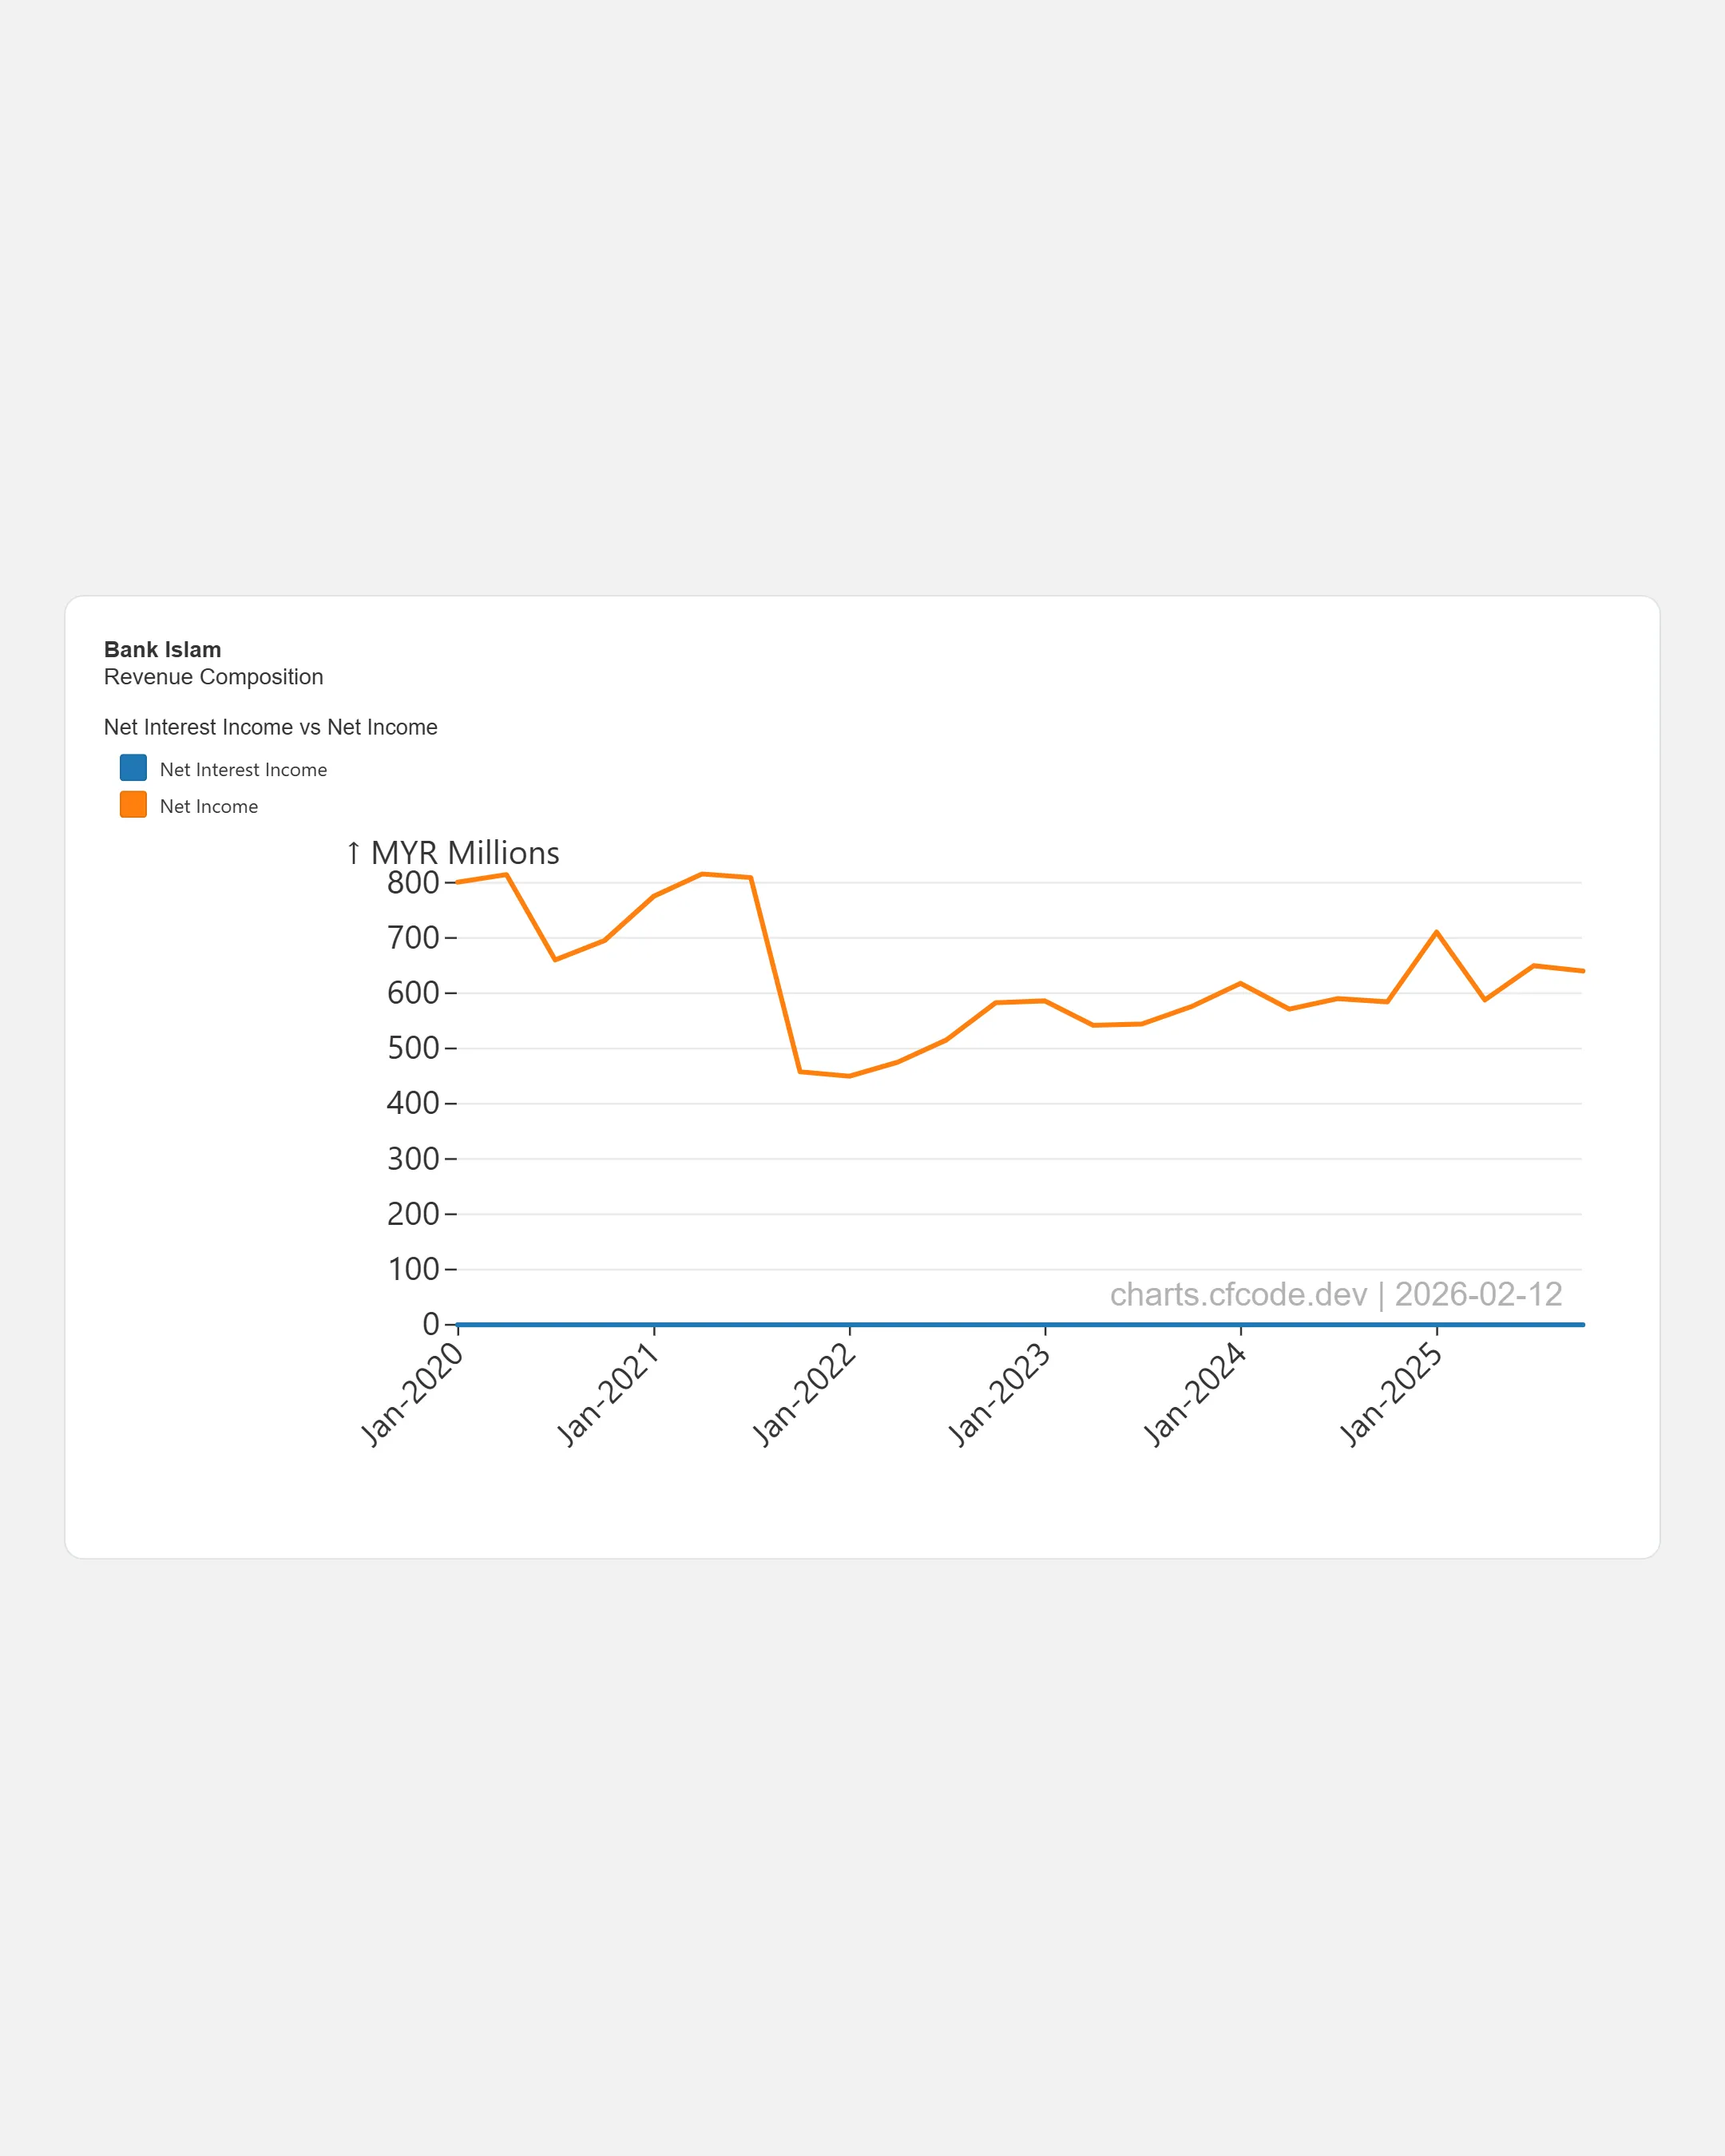Click the 400 y-axis tick label
Viewport: 1725px width, 2156px height.
click(412, 1104)
